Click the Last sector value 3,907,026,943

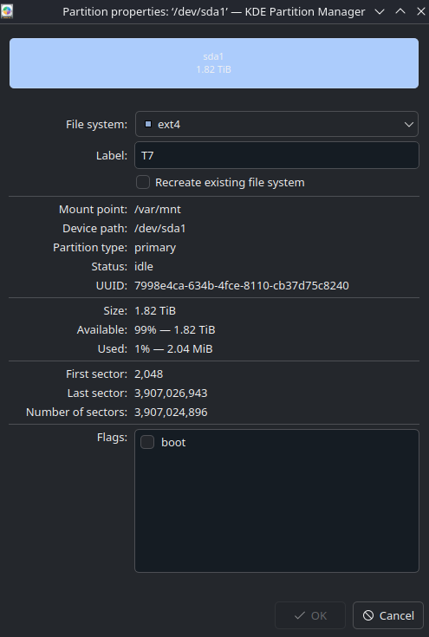coord(171,393)
